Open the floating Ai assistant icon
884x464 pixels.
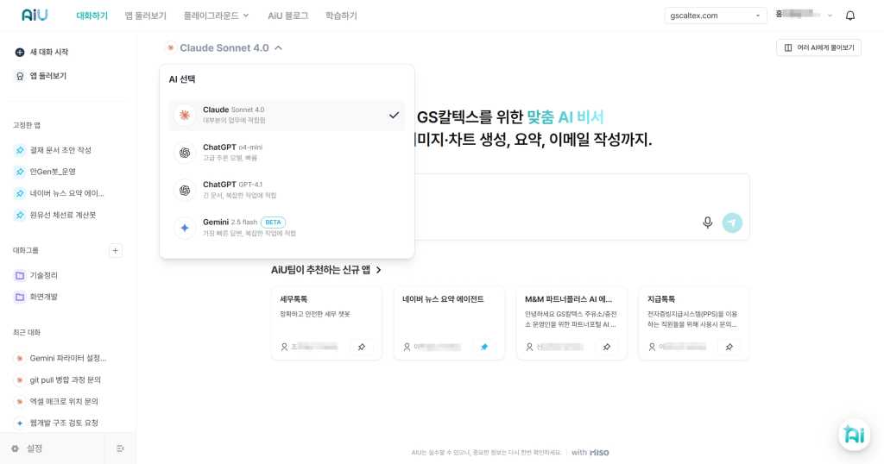tap(854, 435)
